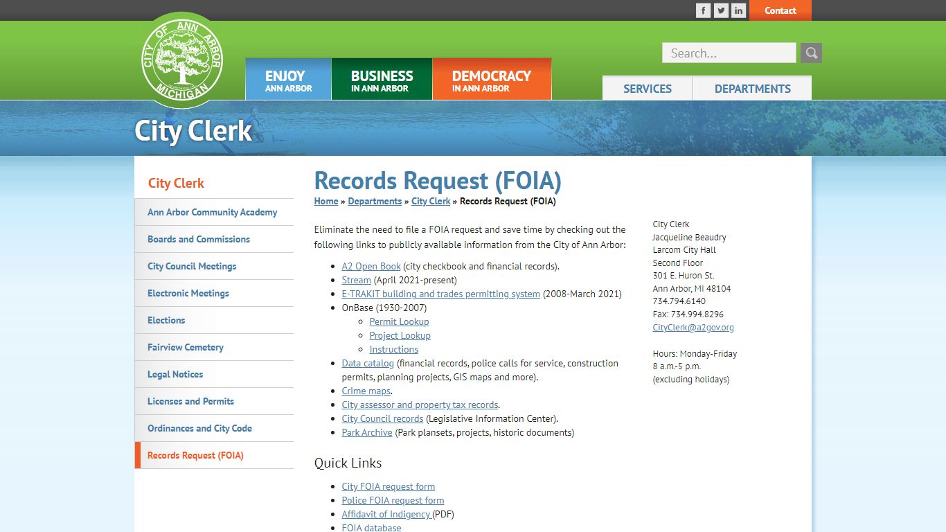Screen dimensions: 946x532
Task: Click the Departments breadcrumb link
Action: (375, 202)
